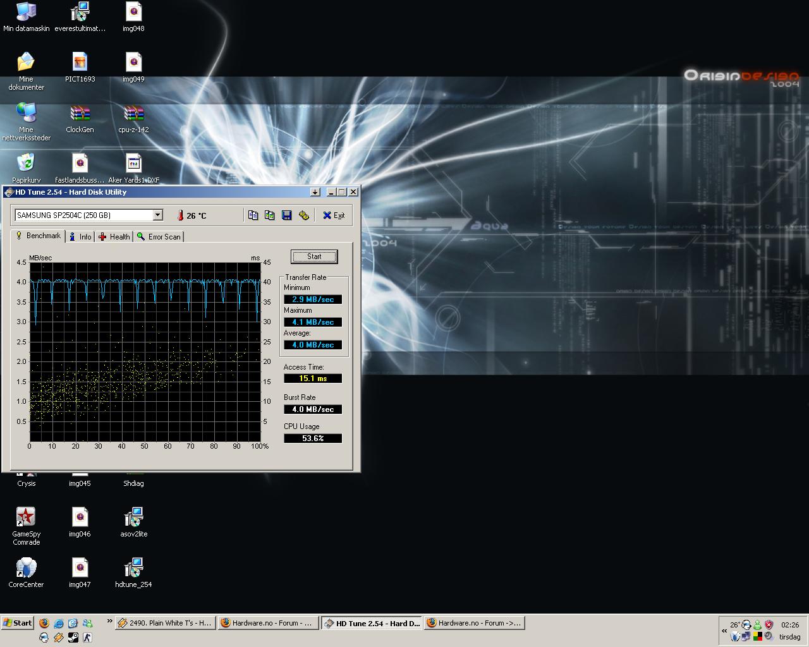
Task: Click the Average transfer rate value 4.0 MB/sec
Action: pyautogui.click(x=313, y=345)
